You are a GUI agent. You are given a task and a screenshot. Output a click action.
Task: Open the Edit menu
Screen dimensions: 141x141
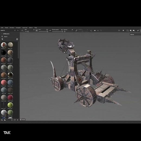[2, 28]
